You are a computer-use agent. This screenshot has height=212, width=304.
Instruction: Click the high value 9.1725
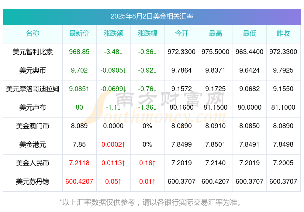[x=216, y=89]
